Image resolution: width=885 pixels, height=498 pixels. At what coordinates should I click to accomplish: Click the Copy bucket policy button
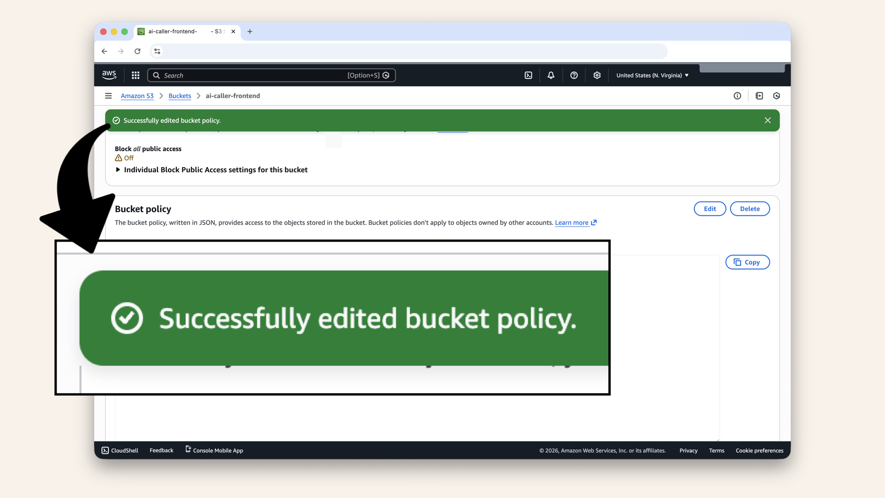[x=747, y=262]
